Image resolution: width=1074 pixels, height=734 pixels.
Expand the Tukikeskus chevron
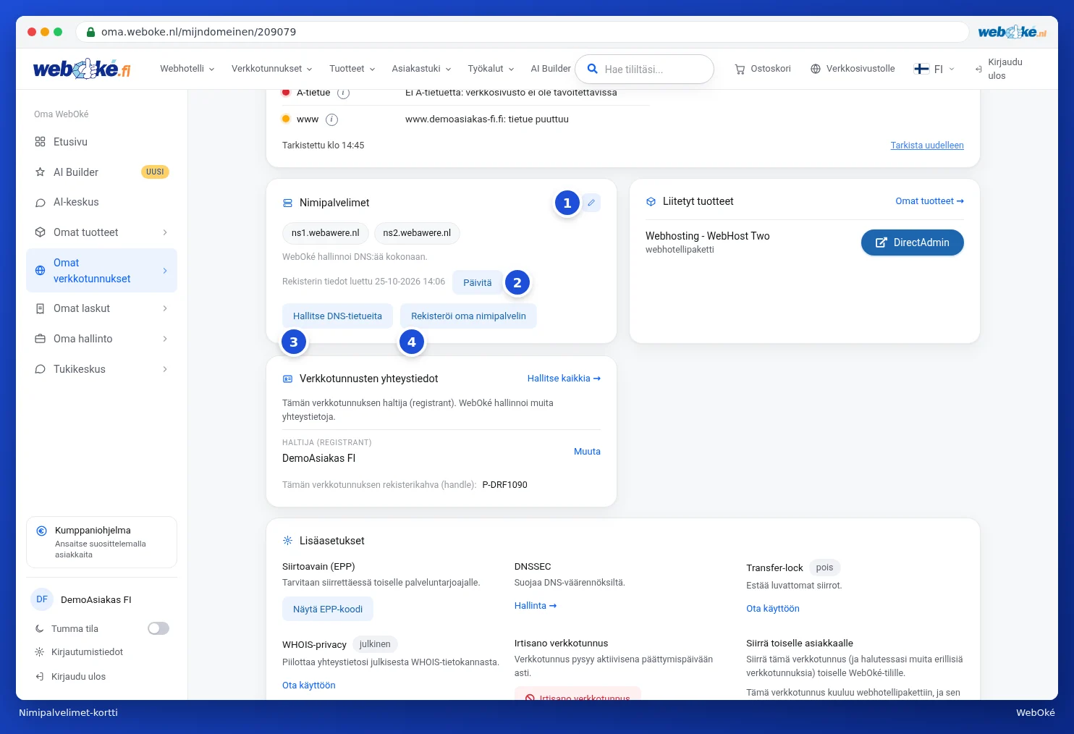(165, 369)
